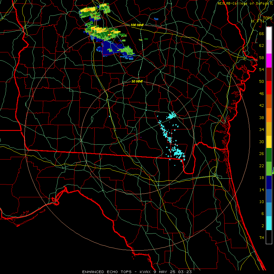Click the white swatch in the tops legend
This screenshot has width=274, height=274.
pos(269,33)
